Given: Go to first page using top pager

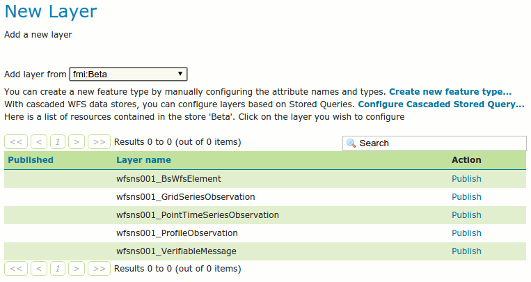Looking at the screenshot, I should pyautogui.click(x=17, y=142).
